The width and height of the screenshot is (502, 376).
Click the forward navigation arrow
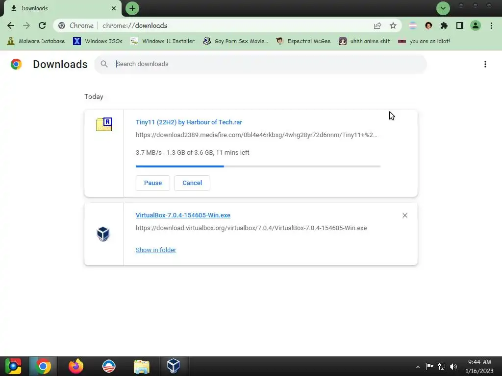click(26, 25)
